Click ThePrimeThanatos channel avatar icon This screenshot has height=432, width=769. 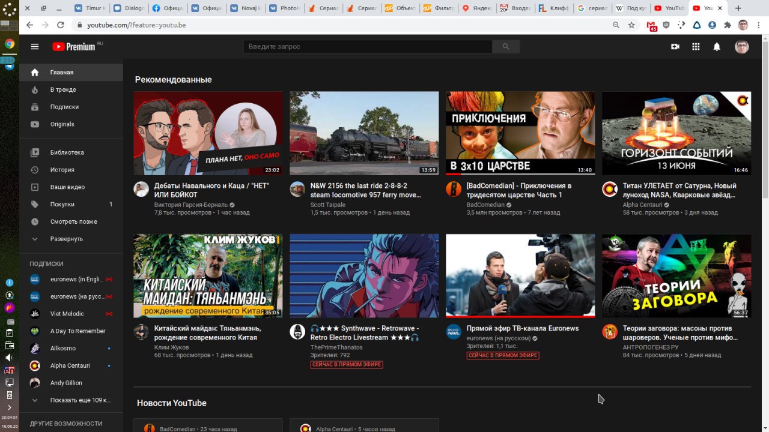297,332
